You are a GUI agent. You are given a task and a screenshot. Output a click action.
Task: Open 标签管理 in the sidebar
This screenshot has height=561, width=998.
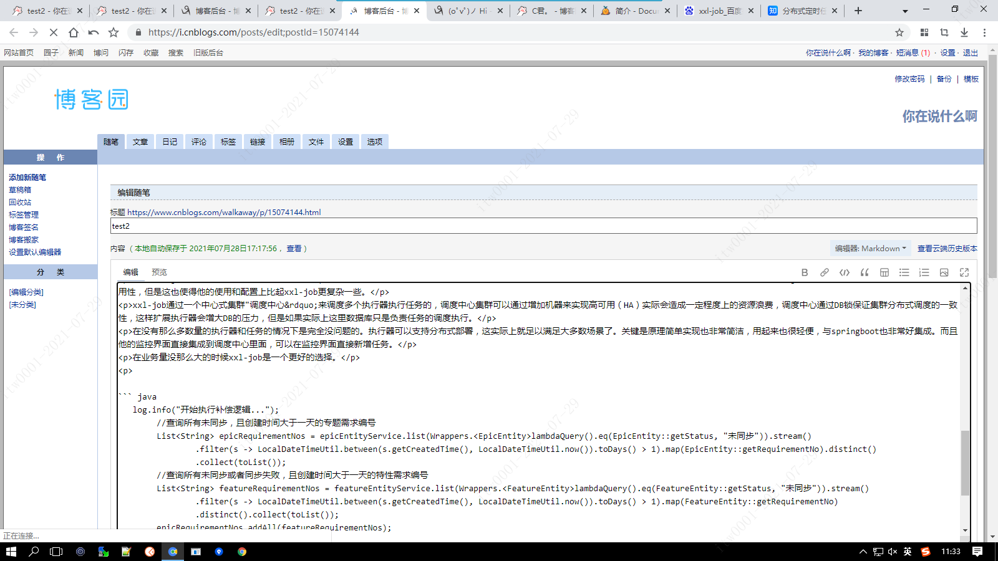(24, 215)
